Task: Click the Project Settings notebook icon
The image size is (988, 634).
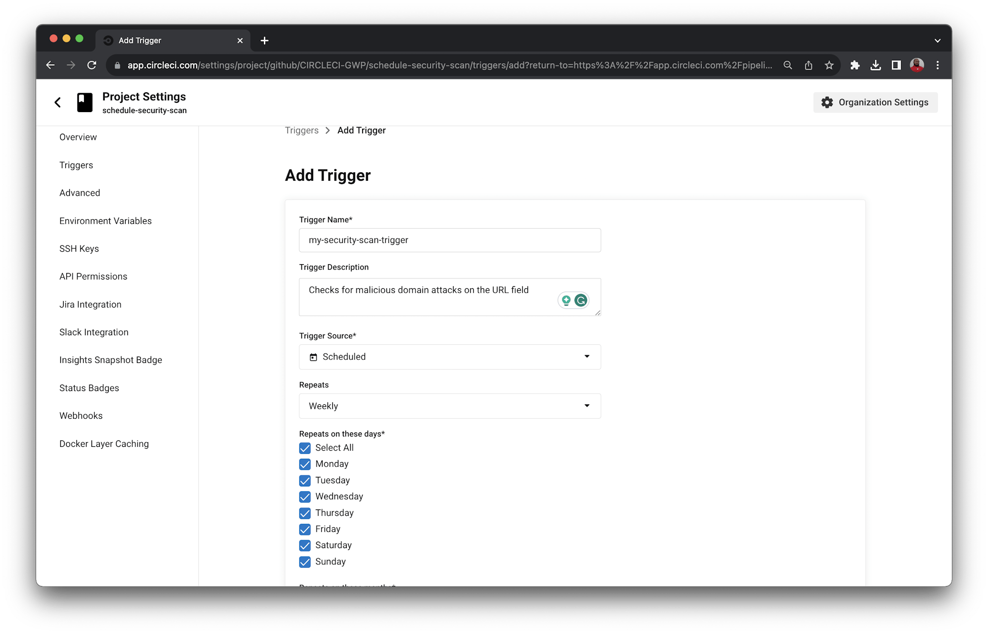Action: (84, 102)
